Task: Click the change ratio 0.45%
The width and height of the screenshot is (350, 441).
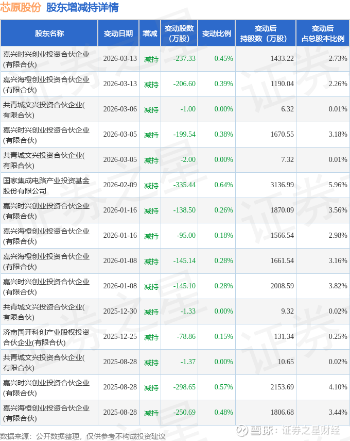Action: (x=224, y=58)
